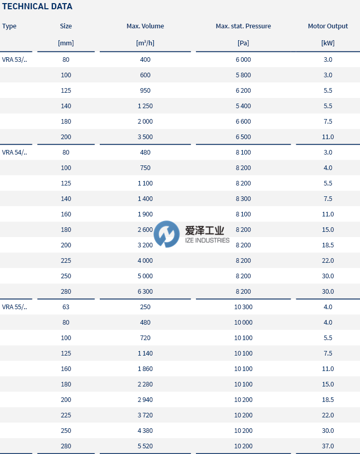
Task: Click the [Pa] unit label
Action: pyautogui.click(x=243, y=43)
